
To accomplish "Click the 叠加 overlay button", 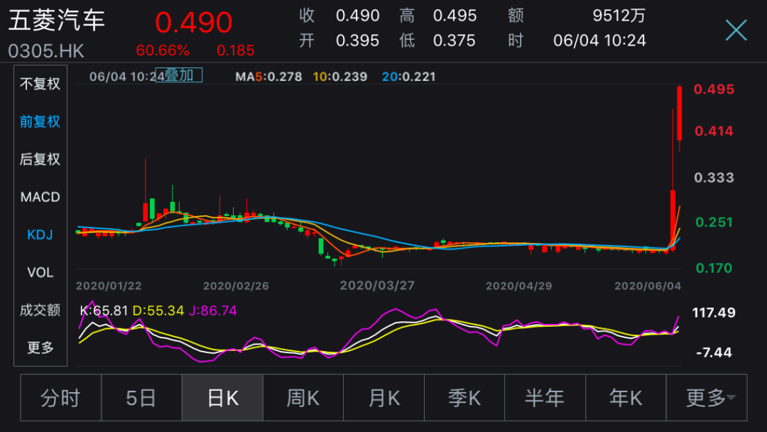I will point(183,75).
